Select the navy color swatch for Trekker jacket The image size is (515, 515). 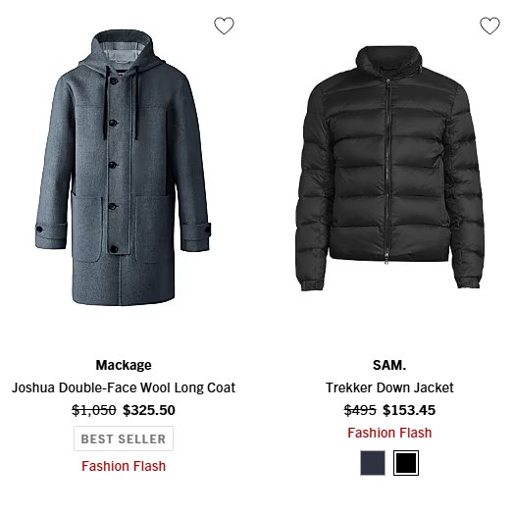(x=373, y=463)
